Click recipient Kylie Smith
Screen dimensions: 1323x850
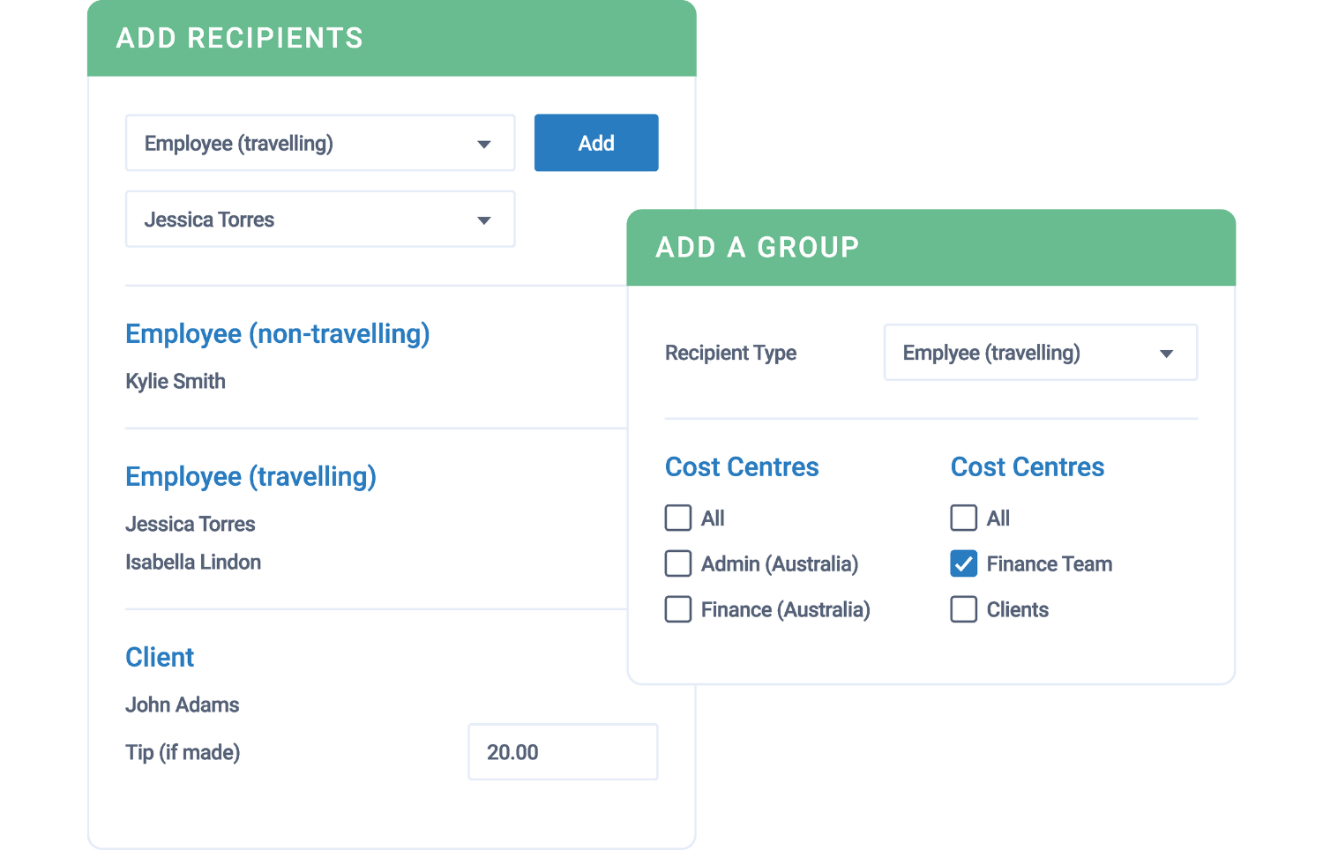pyautogui.click(x=176, y=381)
